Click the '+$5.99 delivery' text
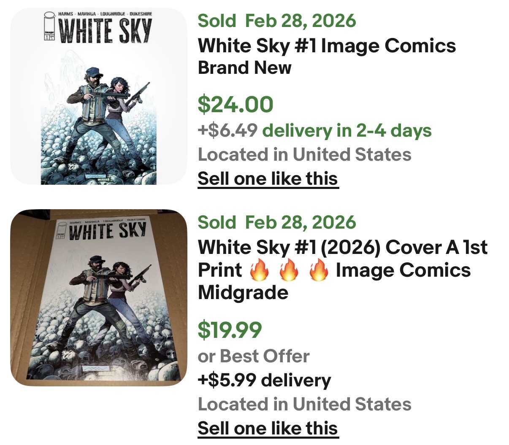509x445 pixels. tap(264, 380)
